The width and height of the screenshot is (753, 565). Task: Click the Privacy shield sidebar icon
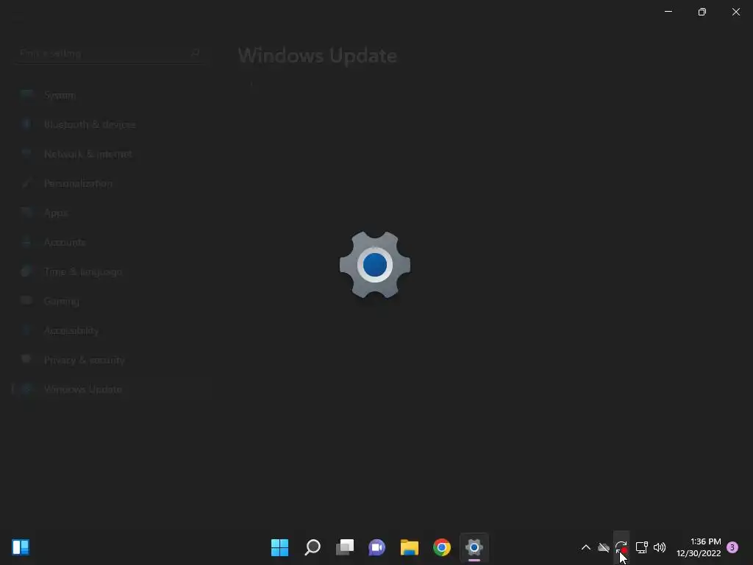[x=26, y=359]
